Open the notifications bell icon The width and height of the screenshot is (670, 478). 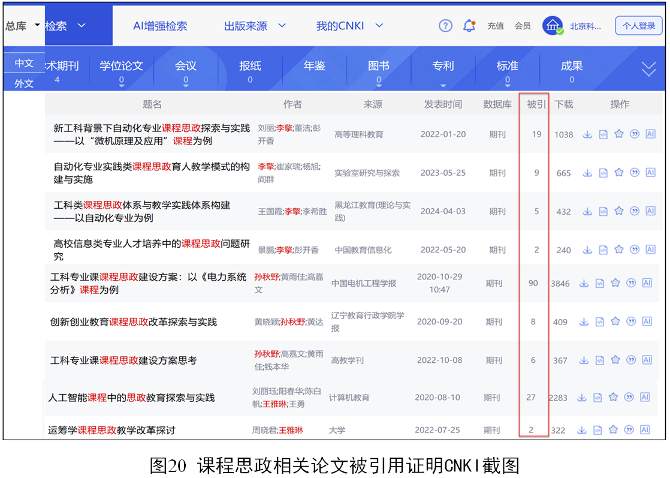469,26
